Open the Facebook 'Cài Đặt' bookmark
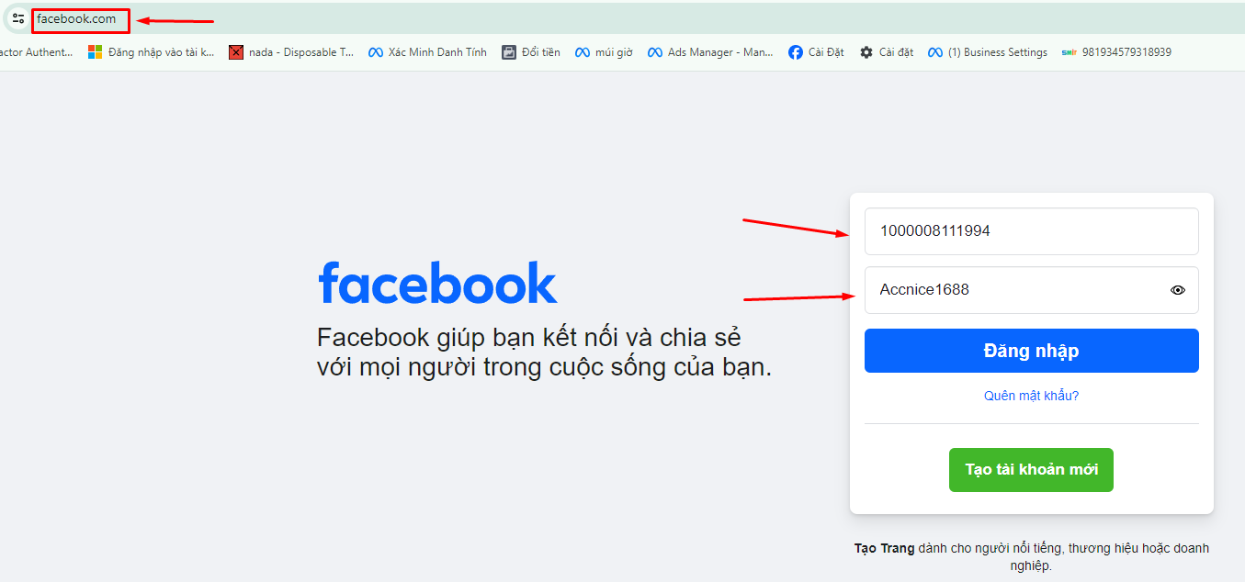The image size is (1245, 582). point(816,52)
